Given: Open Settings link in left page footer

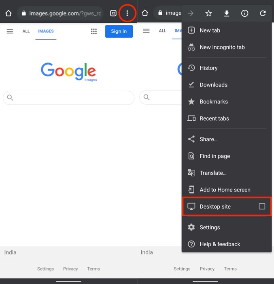Looking at the screenshot, I should tap(45, 269).
